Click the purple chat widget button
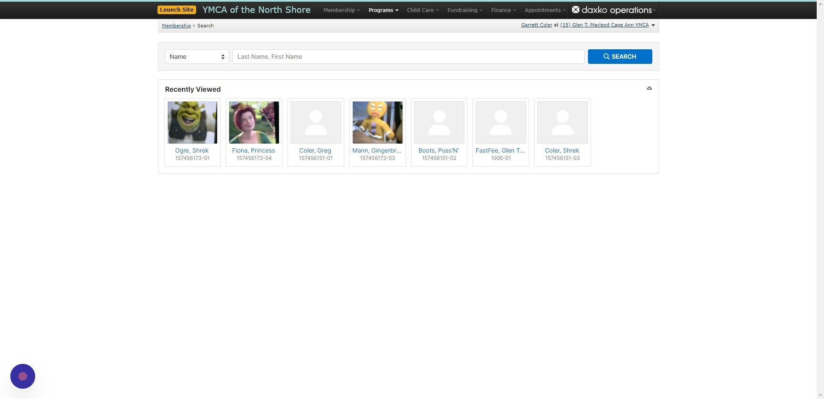This screenshot has width=824, height=399. point(23,376)
